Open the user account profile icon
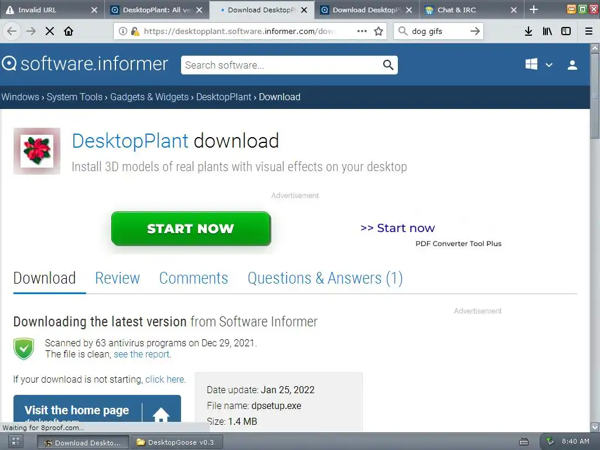 click(x=572, y=65)
